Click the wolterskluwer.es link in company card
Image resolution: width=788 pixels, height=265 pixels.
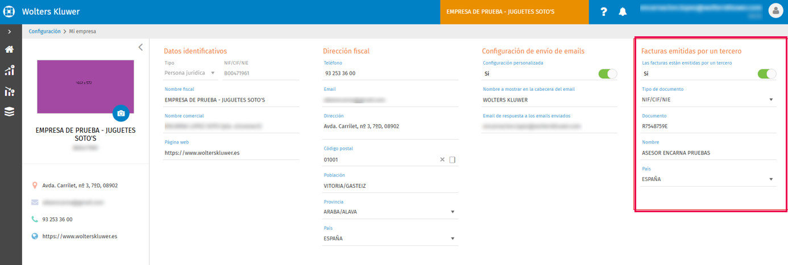[80, 236]
